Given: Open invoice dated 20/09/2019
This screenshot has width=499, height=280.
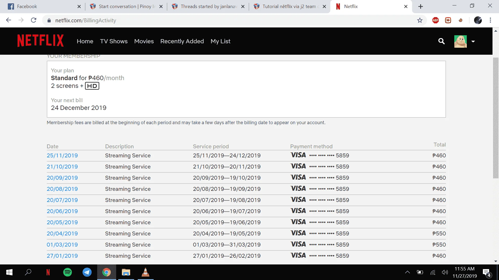Looking at the screenshot, I should [62, 178].
